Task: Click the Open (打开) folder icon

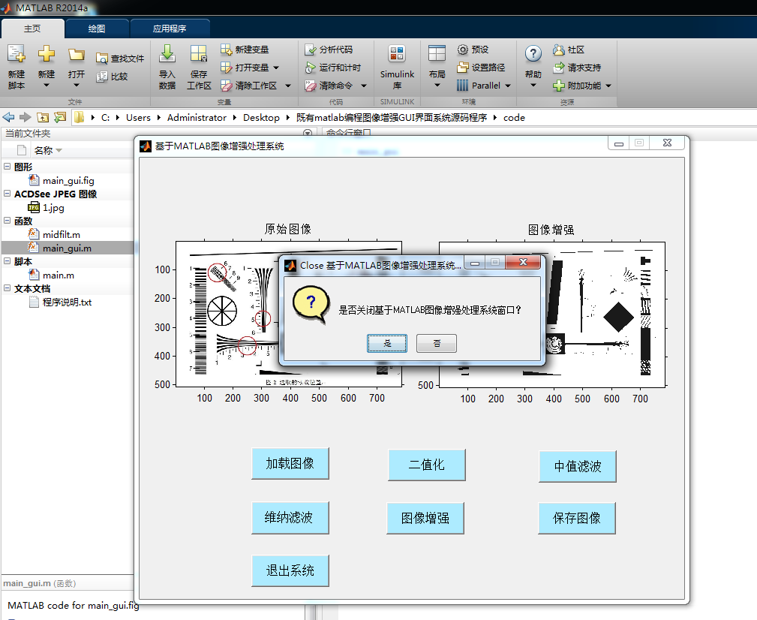Action: [77, 54]
